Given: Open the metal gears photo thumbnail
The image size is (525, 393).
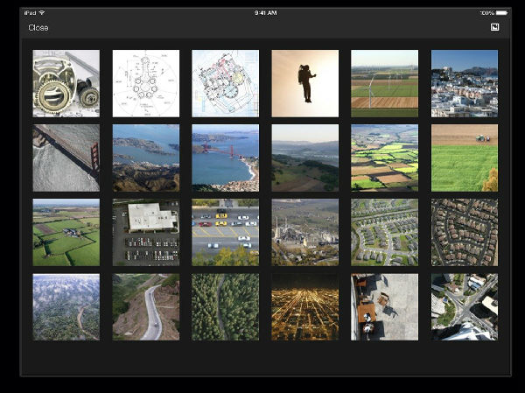Looking at the screenshot, I should (66, 83).
